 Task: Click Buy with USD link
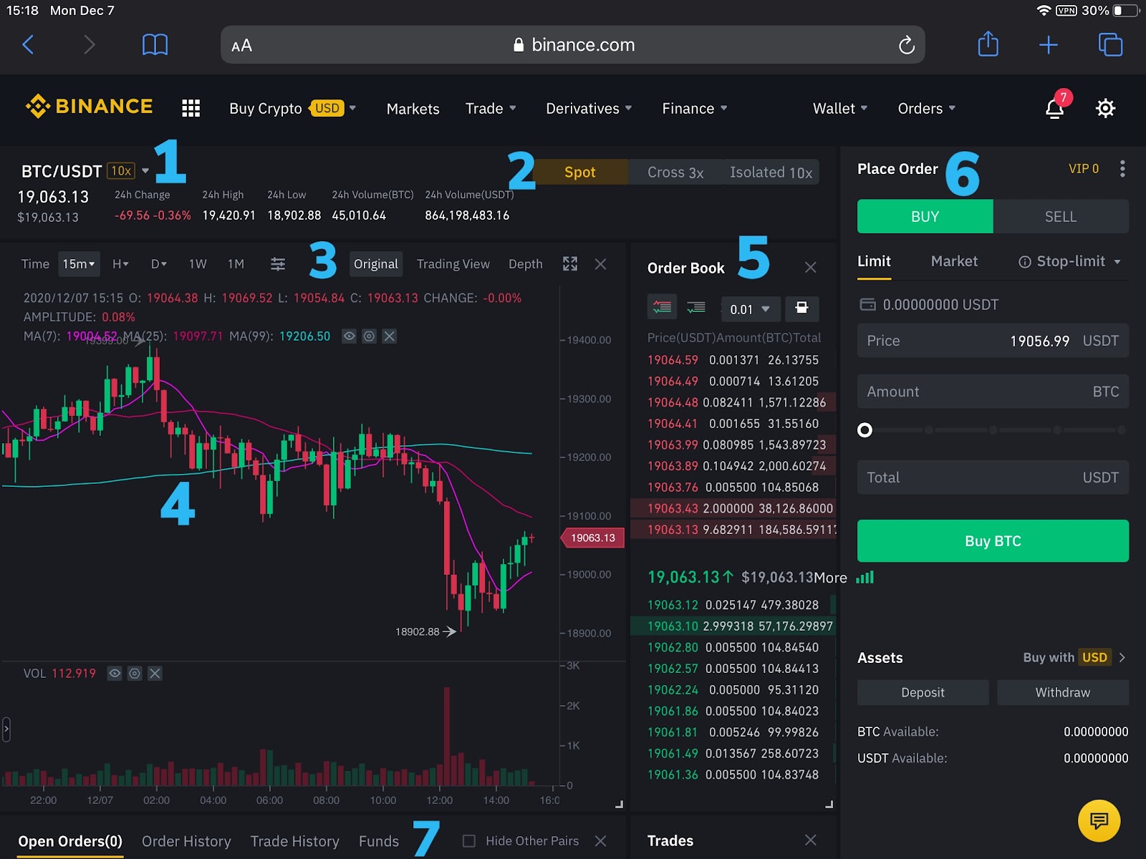tap(1074, 657)
